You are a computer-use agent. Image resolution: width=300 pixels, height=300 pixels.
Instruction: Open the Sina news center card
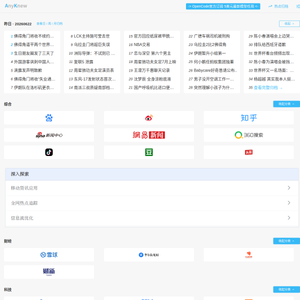coord(49,135)
